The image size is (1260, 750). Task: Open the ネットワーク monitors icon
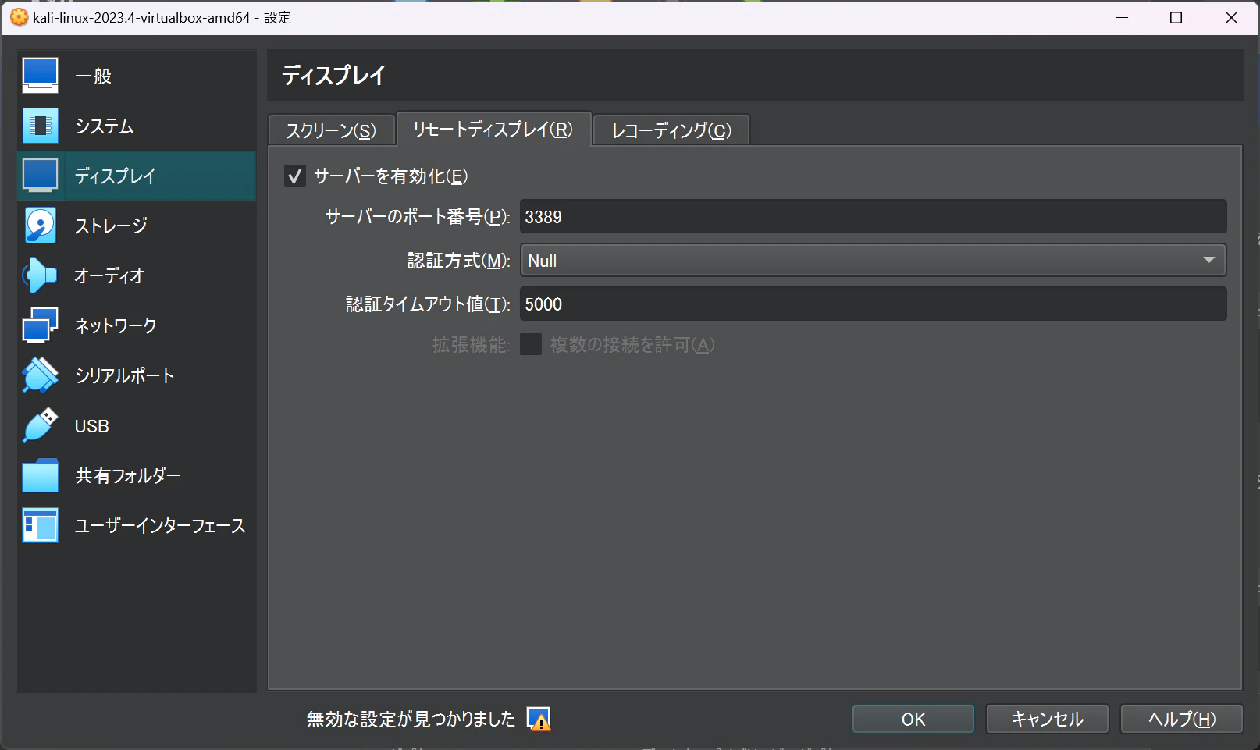coord(40,325)
